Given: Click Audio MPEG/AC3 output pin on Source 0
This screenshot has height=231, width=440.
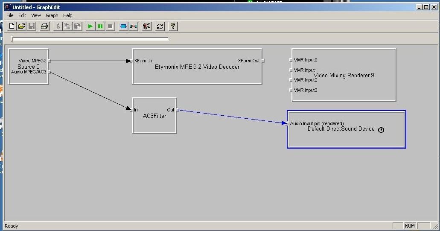Looking at the screenshot, I should (50, 72).
